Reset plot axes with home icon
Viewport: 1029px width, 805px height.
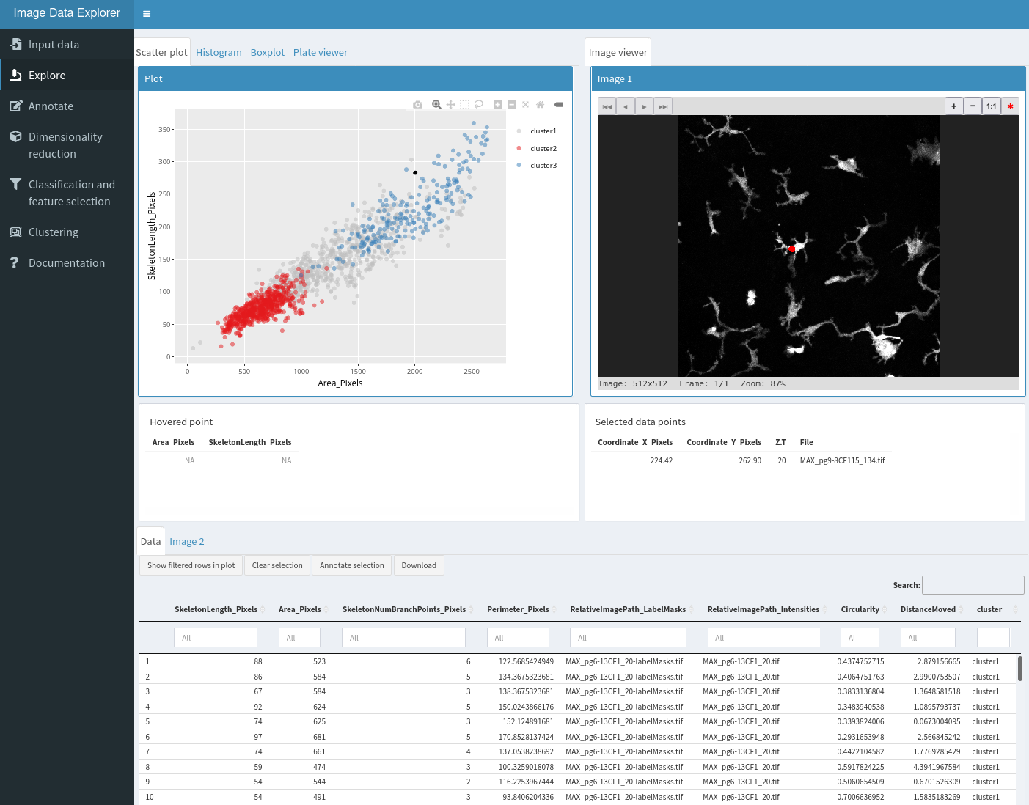[541, 105]
